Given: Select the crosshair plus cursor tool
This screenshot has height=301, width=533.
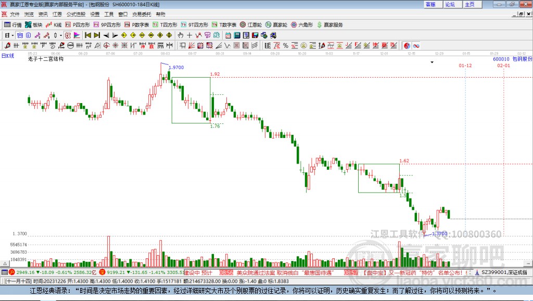Looking at the screenshot, I should tap(189, 35).
